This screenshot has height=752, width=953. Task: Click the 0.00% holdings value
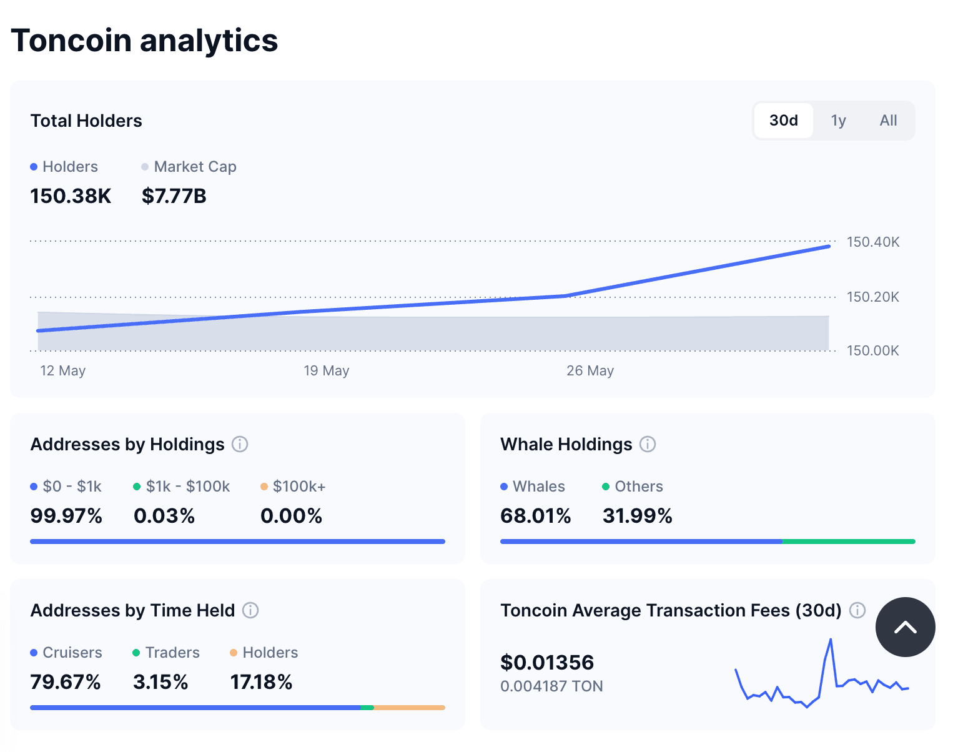click(x=291, y=516)
